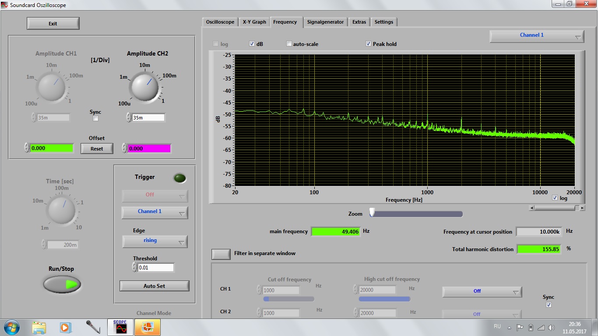Click the network signal tray icon
Viewport: 598px width, 336px height.
pos(541,327)
